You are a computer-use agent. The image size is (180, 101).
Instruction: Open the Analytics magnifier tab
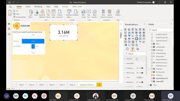pos(138,49)
